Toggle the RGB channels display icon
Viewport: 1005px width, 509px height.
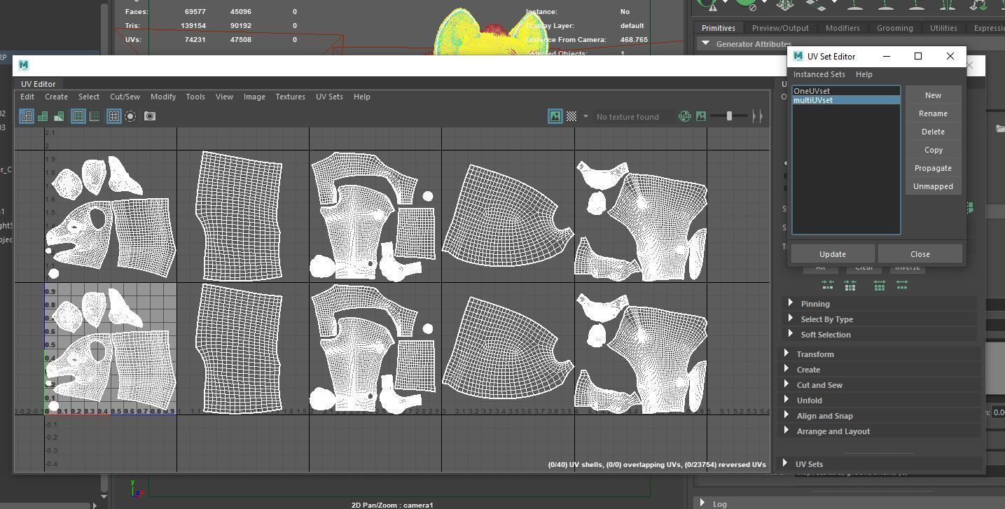(x=685, y=116)
